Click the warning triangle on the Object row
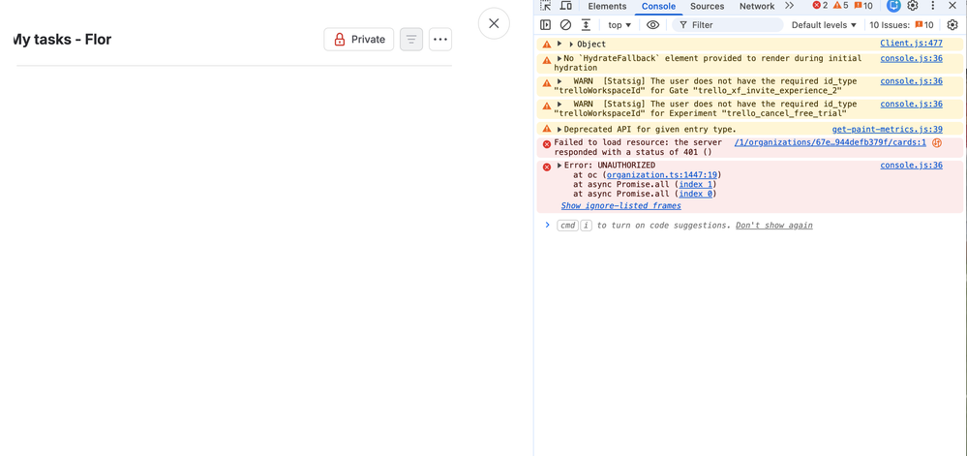 point(546,44)
